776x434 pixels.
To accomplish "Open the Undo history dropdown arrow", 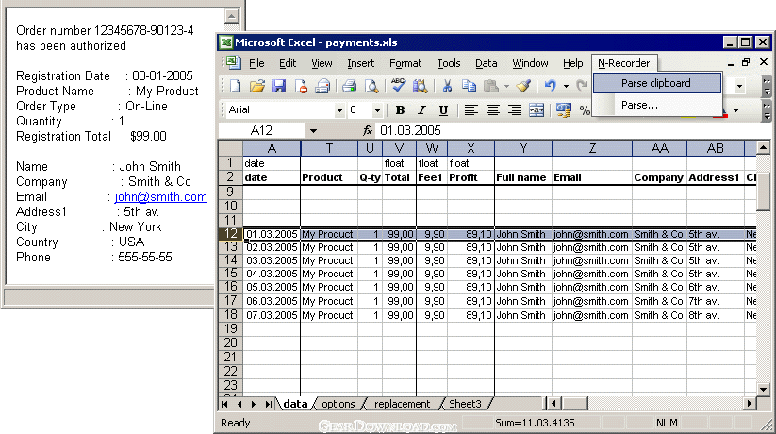I will click(566, 86).
